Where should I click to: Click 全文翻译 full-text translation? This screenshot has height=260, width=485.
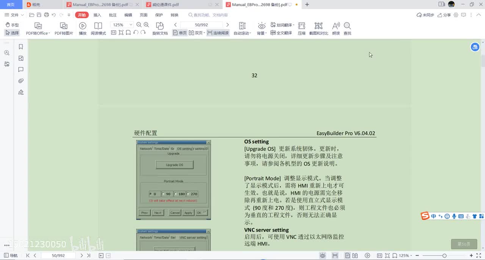tap(281, 33)
